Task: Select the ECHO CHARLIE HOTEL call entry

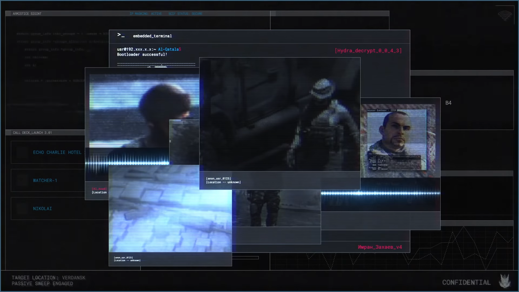Action: tap(57, 152)
